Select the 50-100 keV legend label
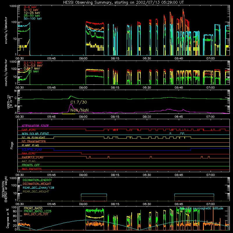The width and height of the screenshot is (233, 233). tap(33, 19)
